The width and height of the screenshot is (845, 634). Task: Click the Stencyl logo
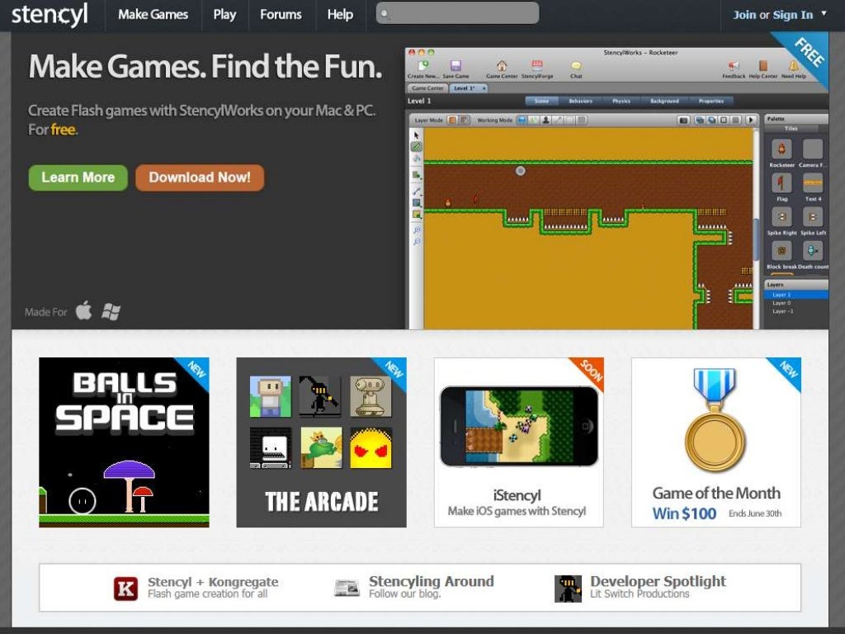[50, 15]
